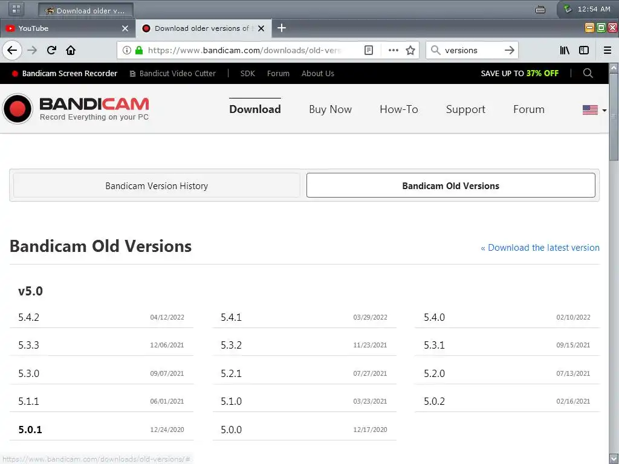619x464 pixels.
Task: Open the Bandicut Video Cutter link
Action: pyautogui.click(x=178, y=73)
